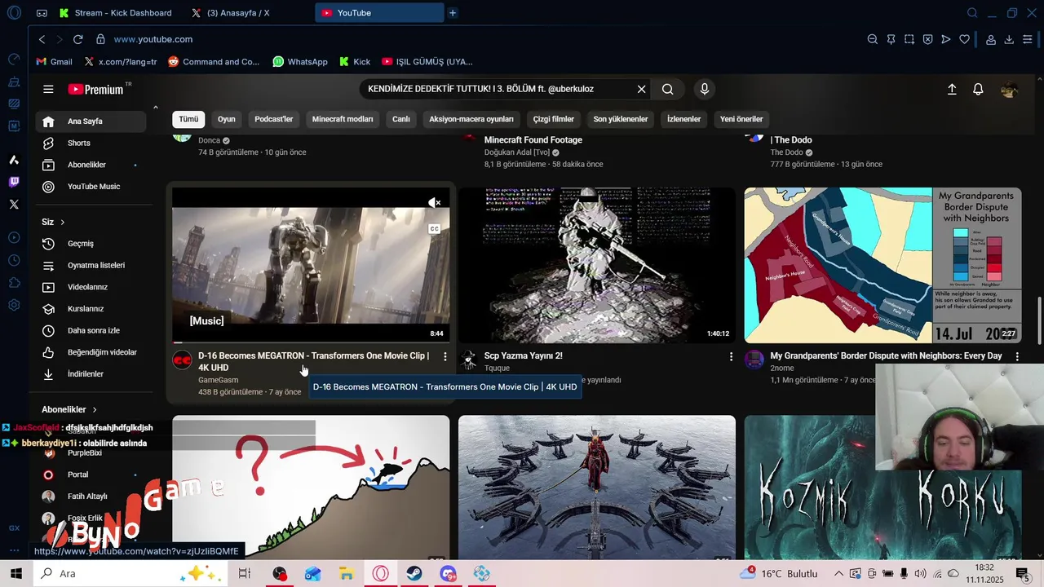The width and height of the screenshot is (1044, 587).
Task: Click the send/flow arrow toolbar icon
Action: pos(946,39)
